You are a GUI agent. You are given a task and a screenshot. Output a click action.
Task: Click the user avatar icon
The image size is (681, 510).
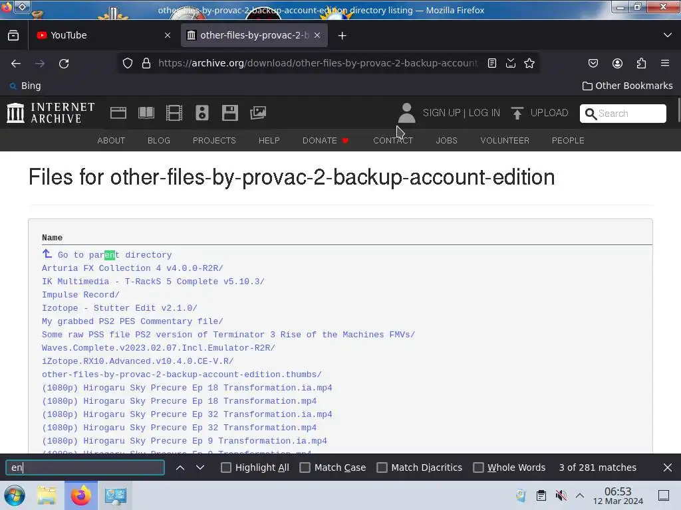pos(406,113)
